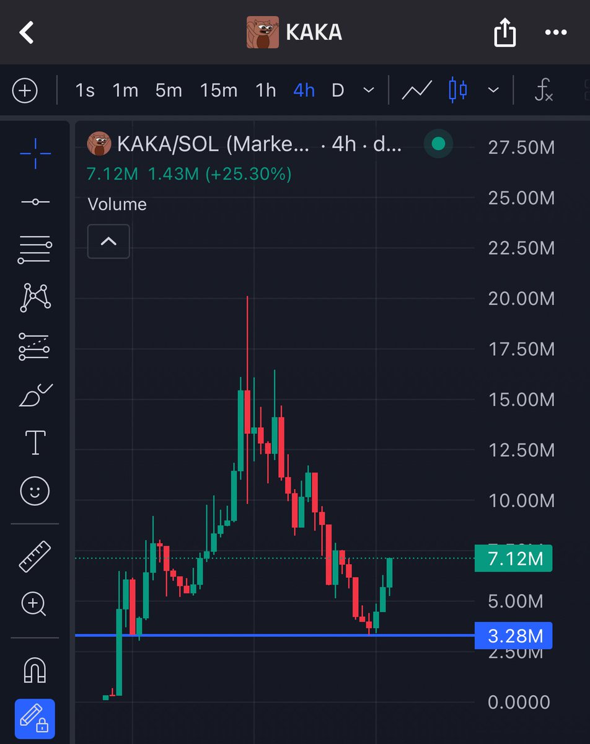The height and width of the screenshot is (744, 590).
Task: Tap the 15.00M price axis label
Action: 521,399
